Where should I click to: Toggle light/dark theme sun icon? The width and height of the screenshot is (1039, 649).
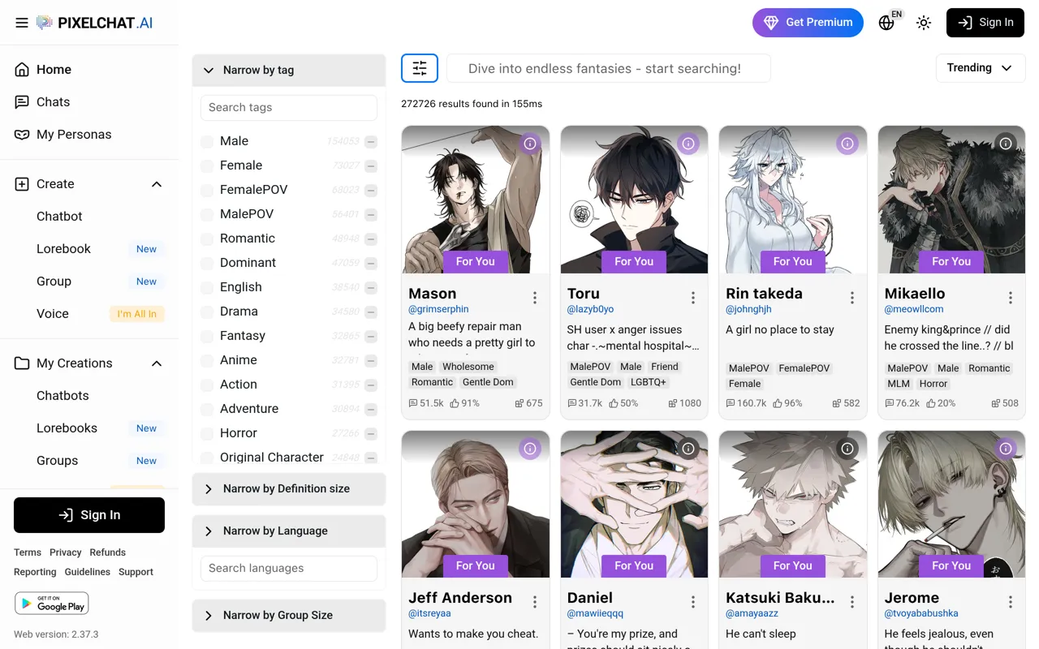click(x=924, y=23)
